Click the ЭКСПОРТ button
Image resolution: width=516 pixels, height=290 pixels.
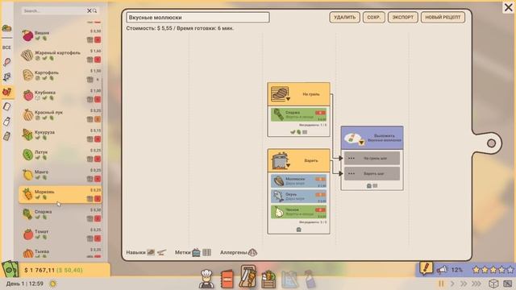click(x=403, y=17)
